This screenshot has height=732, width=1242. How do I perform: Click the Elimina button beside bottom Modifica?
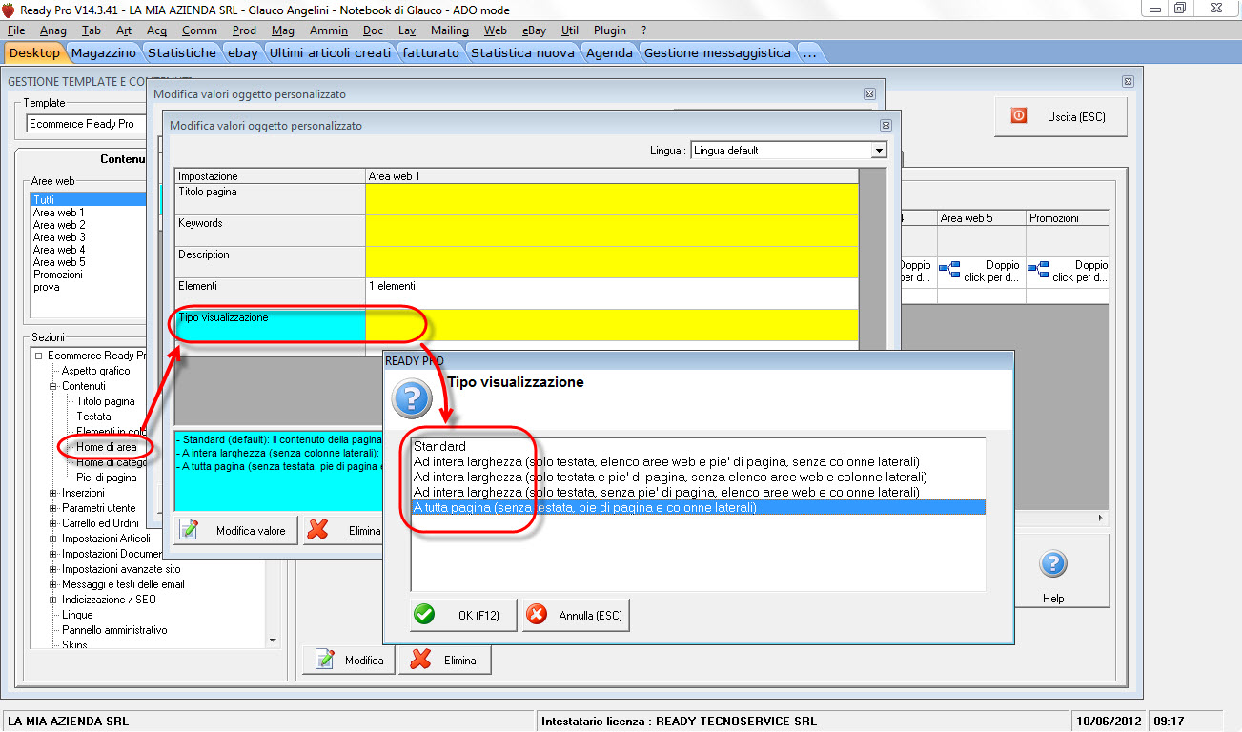[445, 660]
